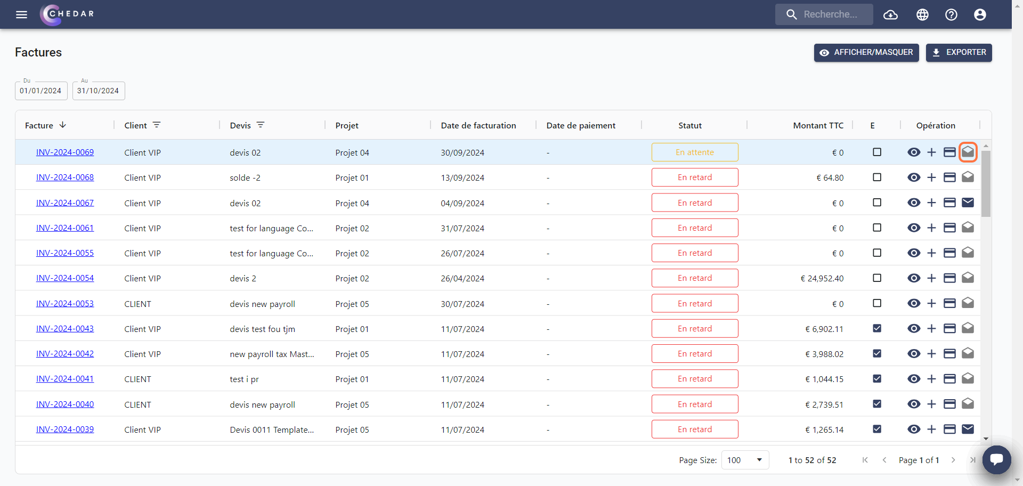Screen dimensions: 1023x486
Task: Open invoice link INV-2024-0054
Action: coord(65,278)
